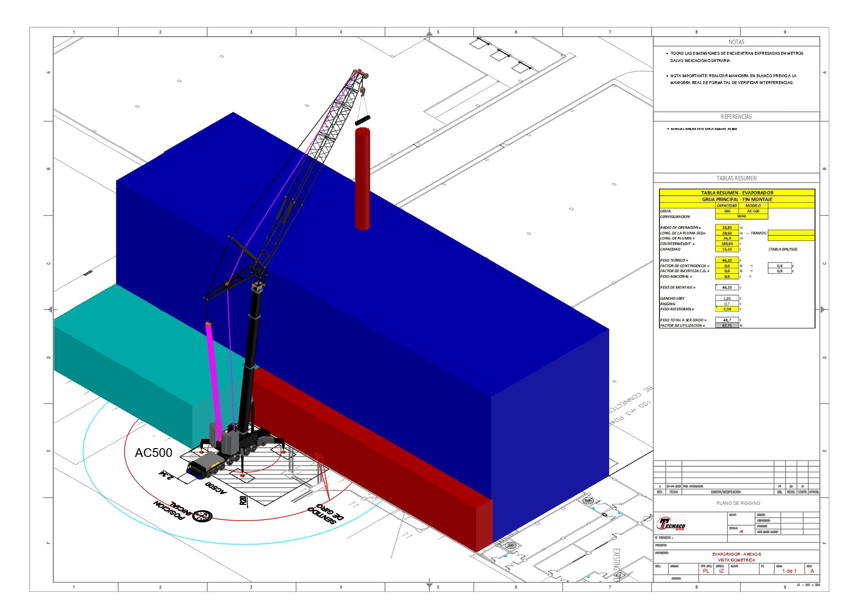Click the top center arrow marker on border

pyautogui.click(x=429, y=33)
